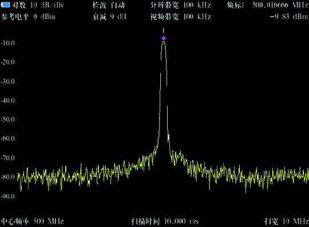Select the 扫描时间 10.000 ms field
309x227 pixels.
pos(165,221)
